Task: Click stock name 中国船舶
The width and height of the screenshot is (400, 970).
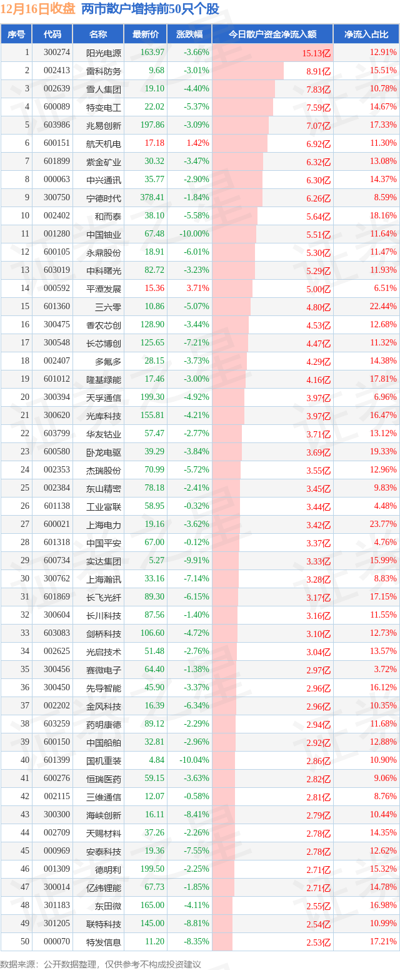Action: tap(104, 742)
